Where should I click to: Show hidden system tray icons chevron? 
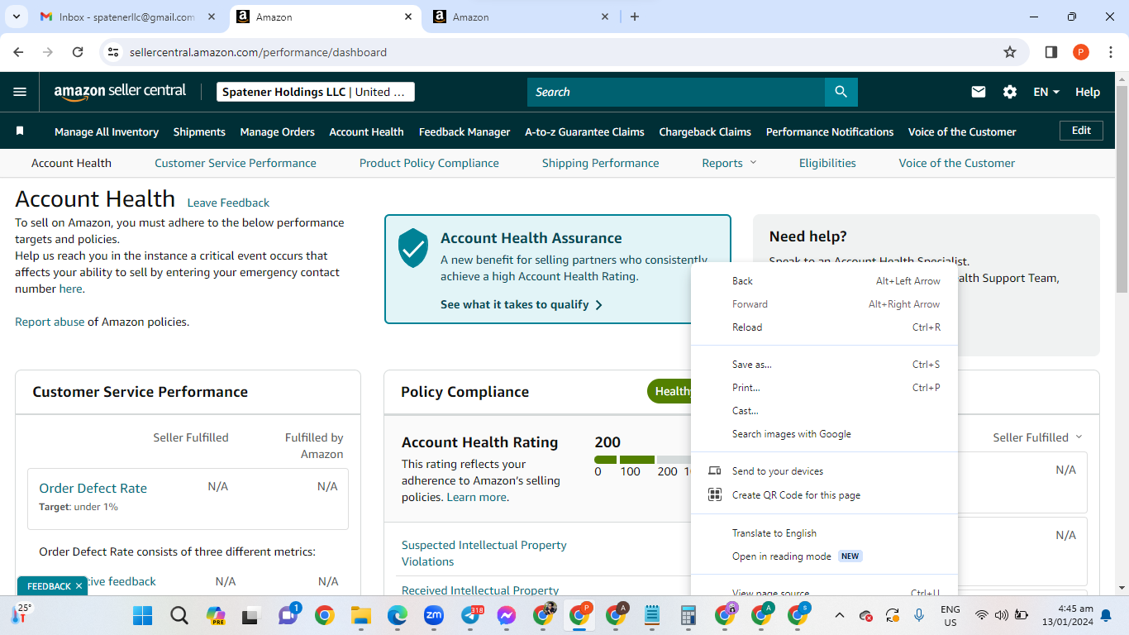pyautogui.click(x=840, y=615)
